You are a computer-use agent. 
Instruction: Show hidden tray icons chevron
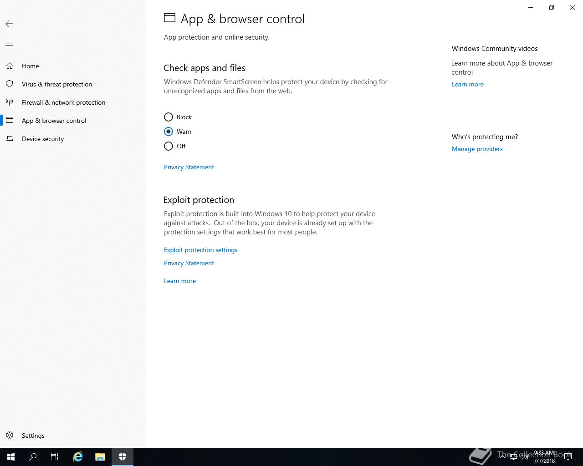pyautogui.click(x=502, y=457)
